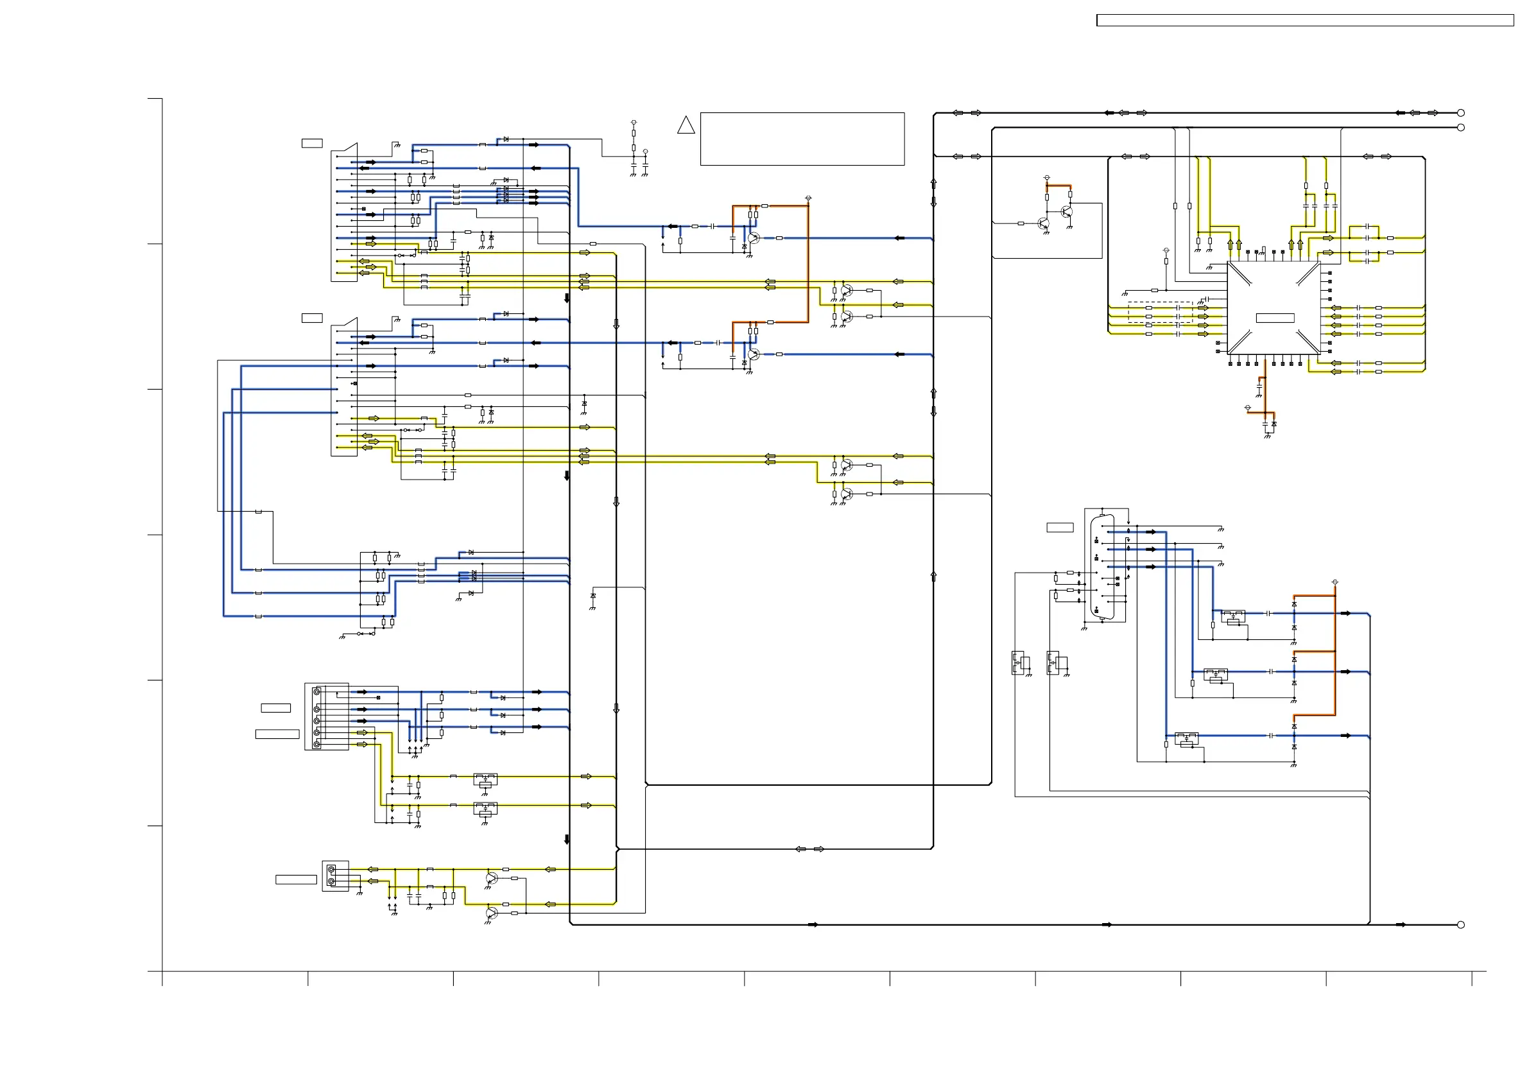Select the label box inside the square IC chip
The width and height of the screenshot is (1529, 1081).
click(x=1275, y=318)
